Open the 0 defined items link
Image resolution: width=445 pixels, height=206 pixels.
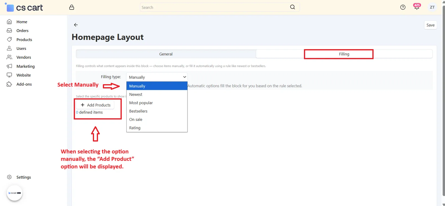pyautogui.click(x=89, y=112)
